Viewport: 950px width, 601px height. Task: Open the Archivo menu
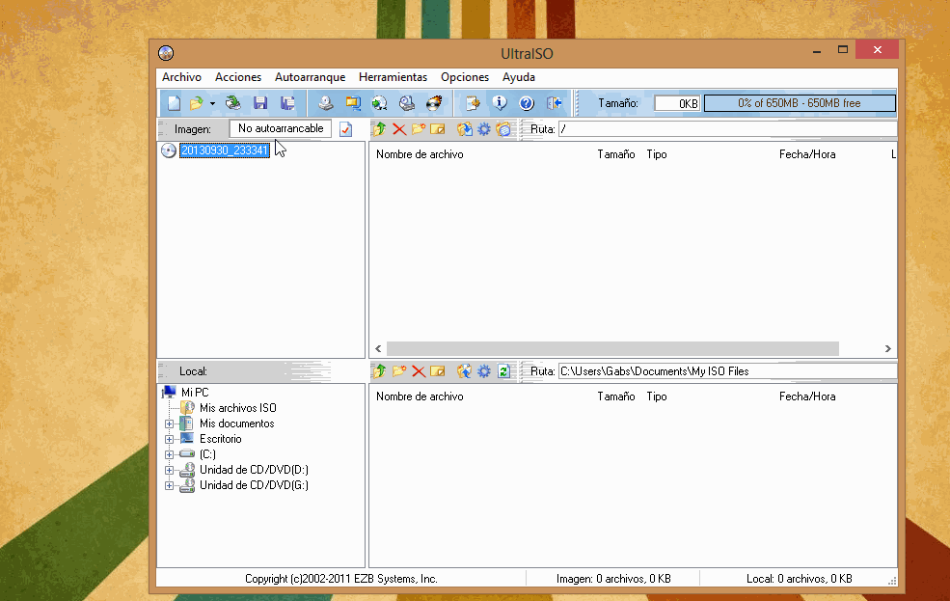click(x=181, y=77)
